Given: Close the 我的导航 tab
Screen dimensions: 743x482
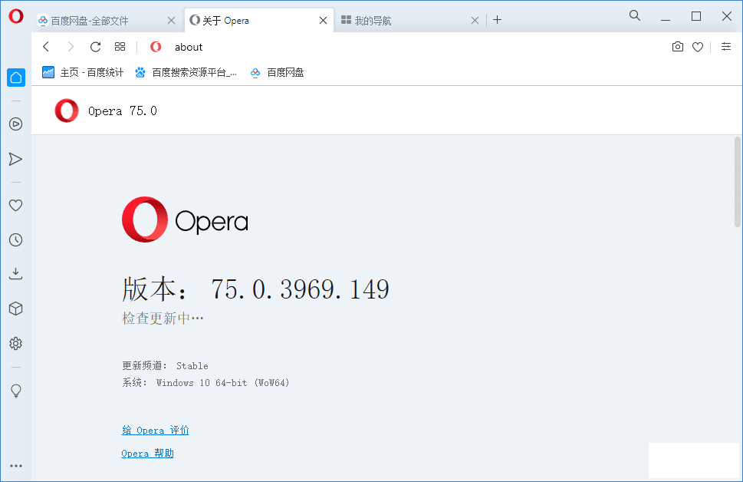Looking at the screenshot, I should click(475, 21).
